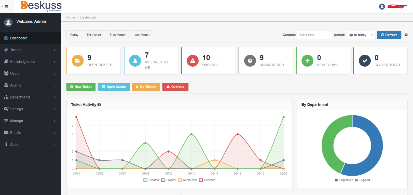Click the green New Ticket button
The height and width of the screenshot is (195, 413).
pos(81,87)
